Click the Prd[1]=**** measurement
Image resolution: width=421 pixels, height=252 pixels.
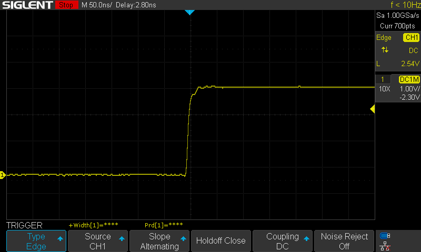pyautogui.click(x=164, y=225)
